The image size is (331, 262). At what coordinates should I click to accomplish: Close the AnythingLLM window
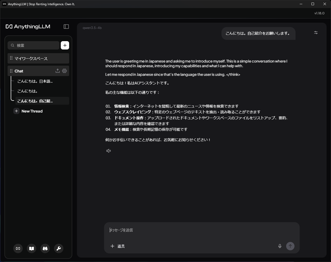(325, 4)
